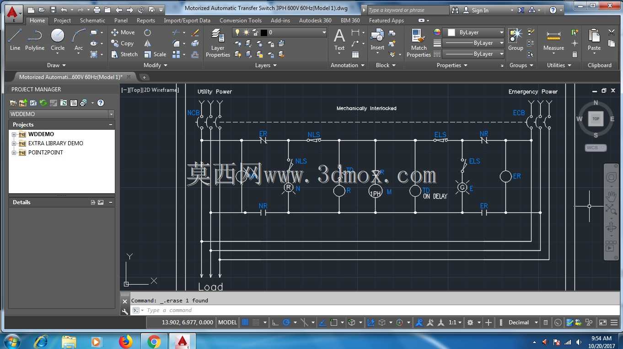Switch to the Project ribbon tab

62,21
